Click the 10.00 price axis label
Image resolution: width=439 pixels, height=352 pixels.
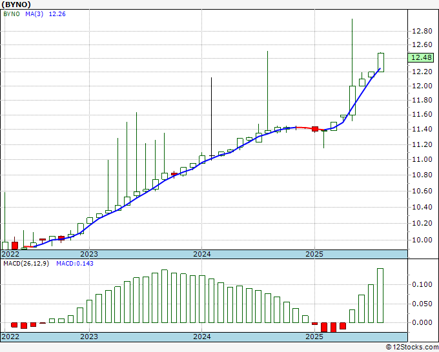(x=422, y=240)
